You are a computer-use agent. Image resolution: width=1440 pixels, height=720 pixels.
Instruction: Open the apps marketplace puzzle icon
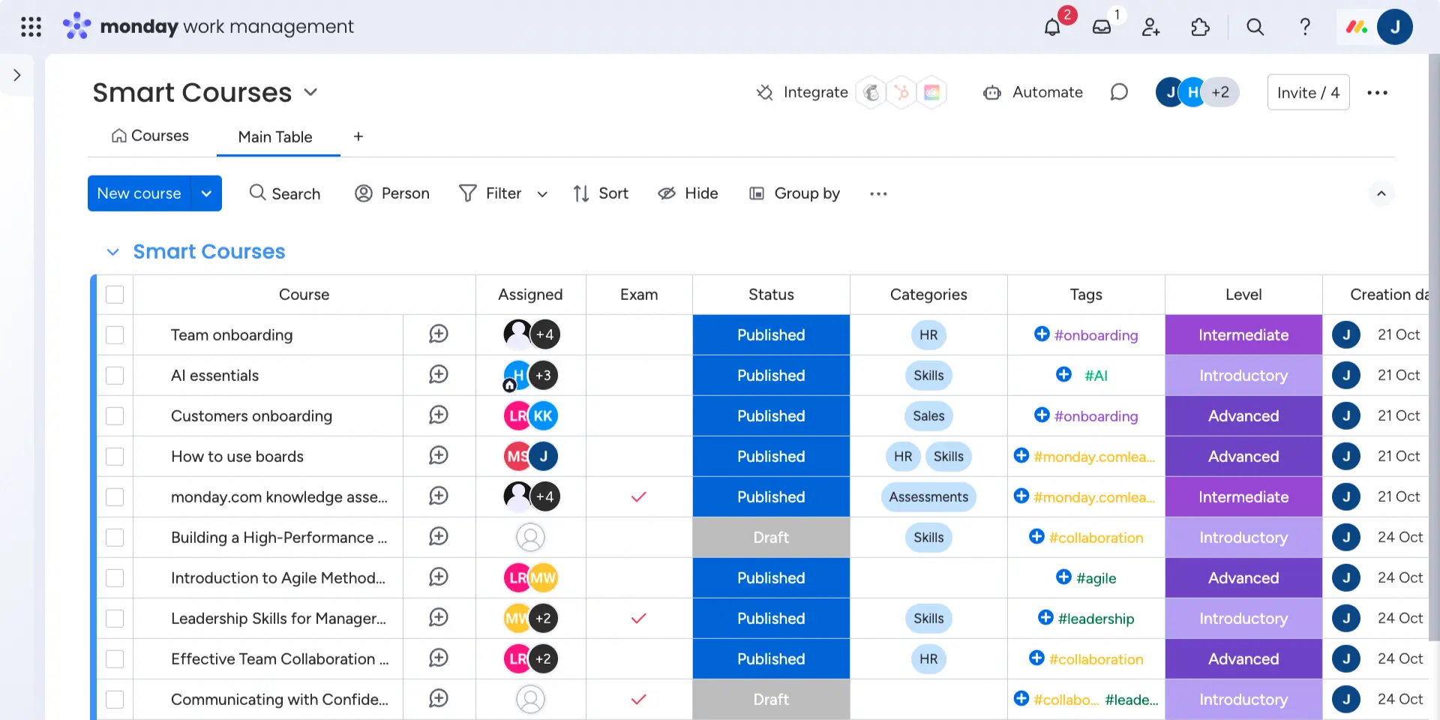click(1200, 28)
